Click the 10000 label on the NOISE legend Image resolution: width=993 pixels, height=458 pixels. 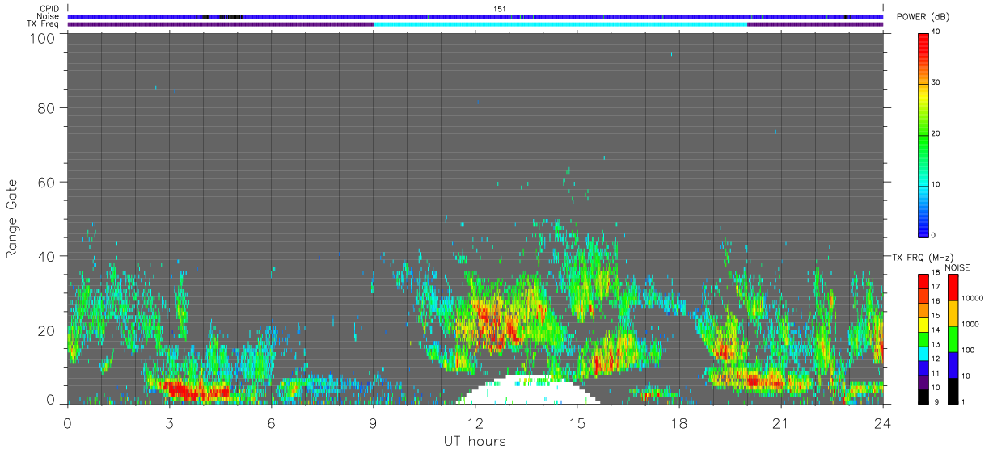(x=974, y=298)
